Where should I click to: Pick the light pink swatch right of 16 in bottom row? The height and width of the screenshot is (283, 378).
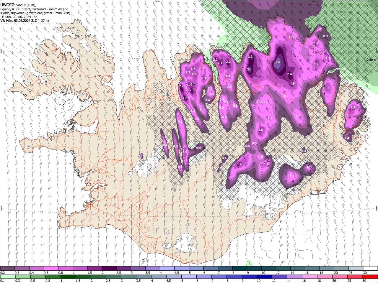(x=309, y=277)
